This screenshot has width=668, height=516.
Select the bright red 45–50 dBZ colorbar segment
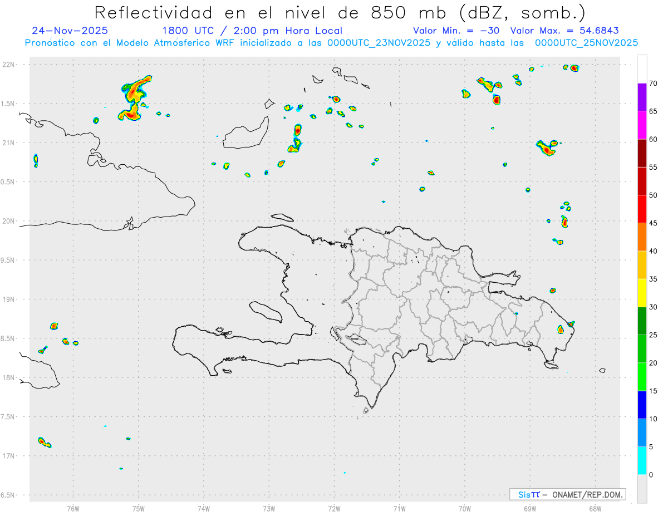tap(642, 209)
